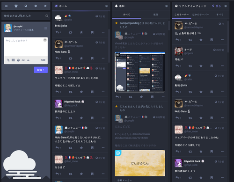Open the #shindanmaker hashtag link
This screenshot has width=234, height=182.
[x=141, y=134]
